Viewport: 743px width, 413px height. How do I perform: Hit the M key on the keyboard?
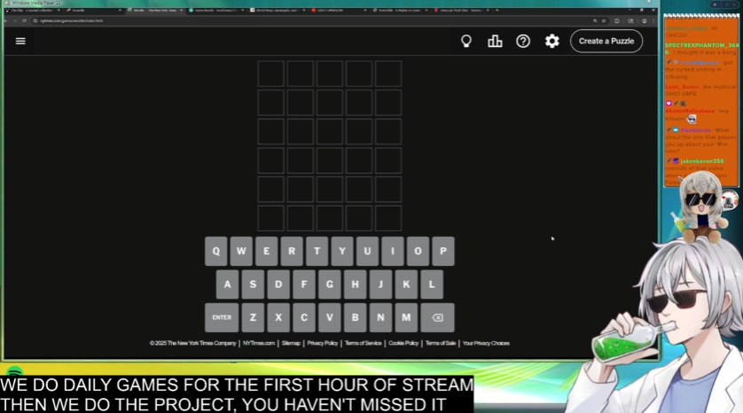(x=406, y=317)
